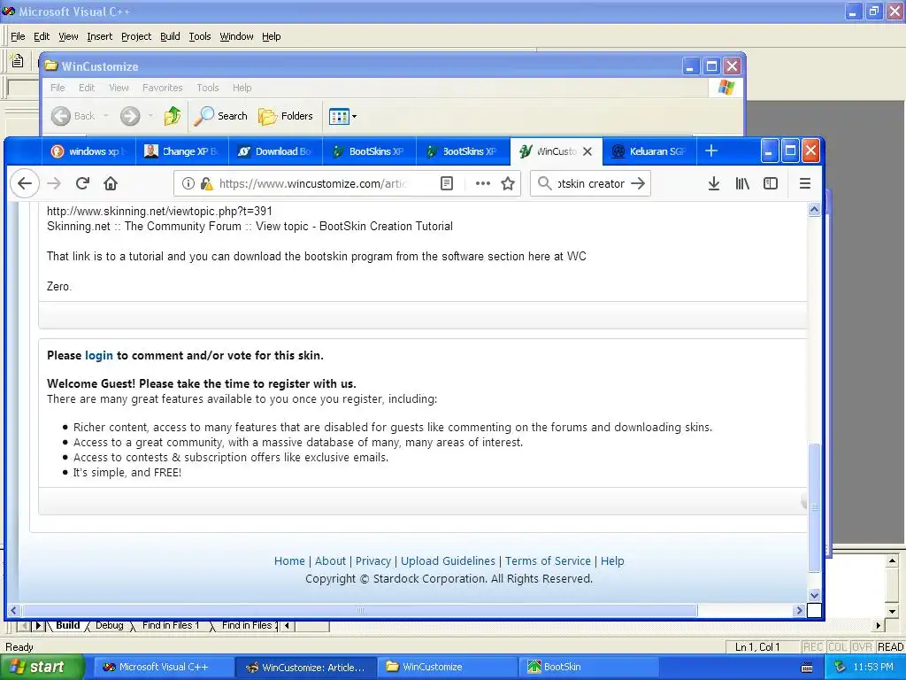This screenshot has width=906, height=680.
Task: Open the page actions three-dot menu
Action: pyautogui.click(x=482, y=184)
